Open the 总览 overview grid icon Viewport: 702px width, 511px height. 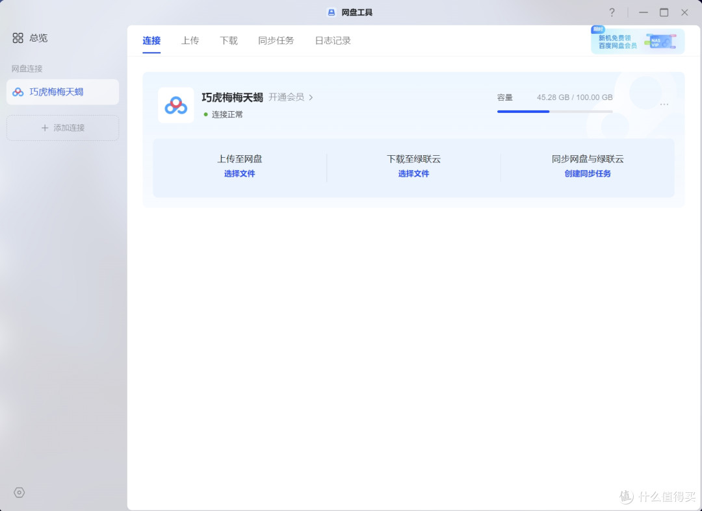coord(18,38)
